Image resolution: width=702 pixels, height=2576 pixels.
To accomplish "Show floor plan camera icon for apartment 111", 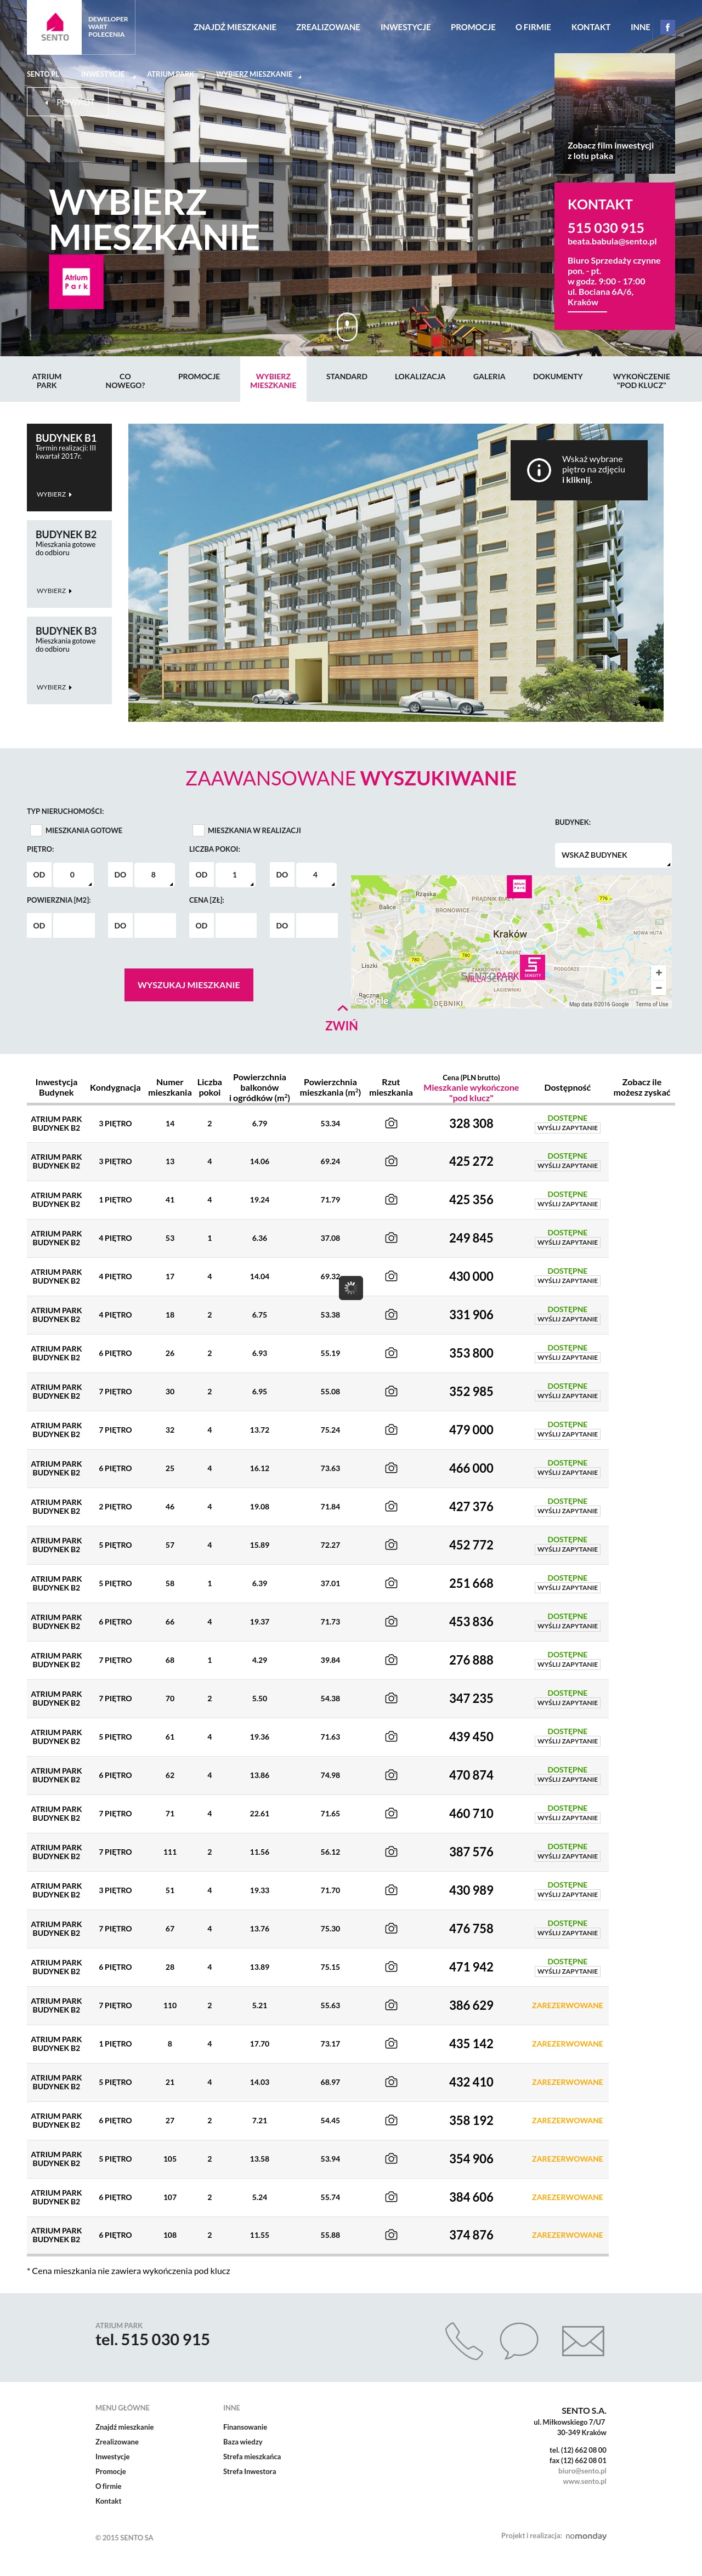I will [x=391, y=1852].
